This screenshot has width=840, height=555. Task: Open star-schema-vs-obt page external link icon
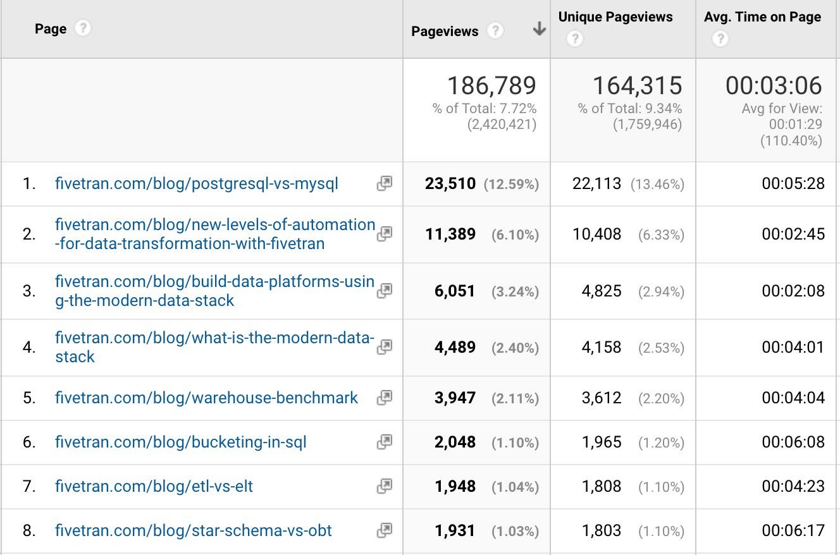tap(384, 530)
